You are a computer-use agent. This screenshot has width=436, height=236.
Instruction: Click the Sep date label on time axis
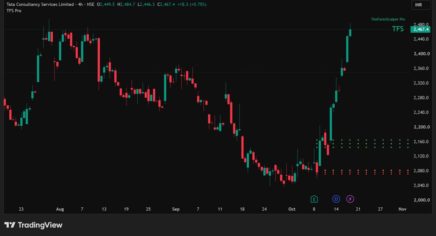pyautogui.click(x=176, y=209)
